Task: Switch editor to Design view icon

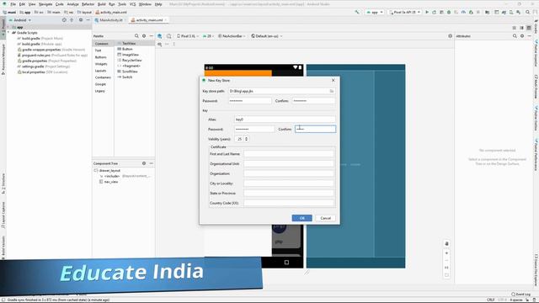Action: click(529, 28)
